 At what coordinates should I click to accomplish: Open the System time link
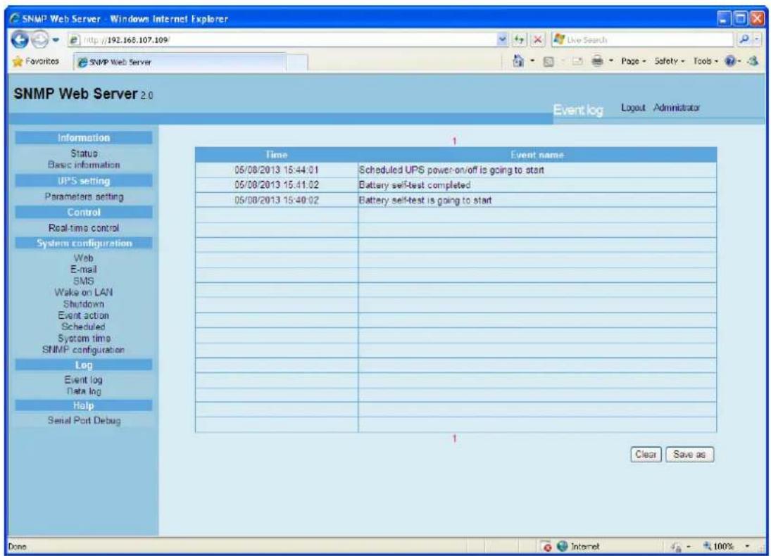click(x=84, y=339)
